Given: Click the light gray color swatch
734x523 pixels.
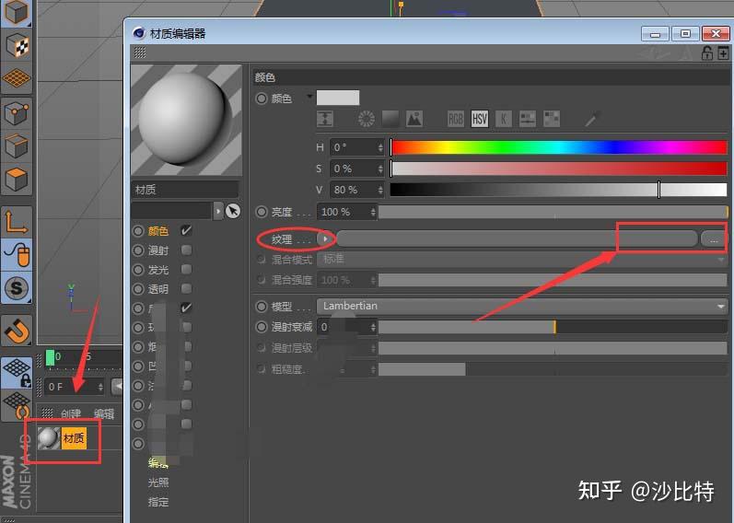Looking at the screenshot, I should 338,98.
